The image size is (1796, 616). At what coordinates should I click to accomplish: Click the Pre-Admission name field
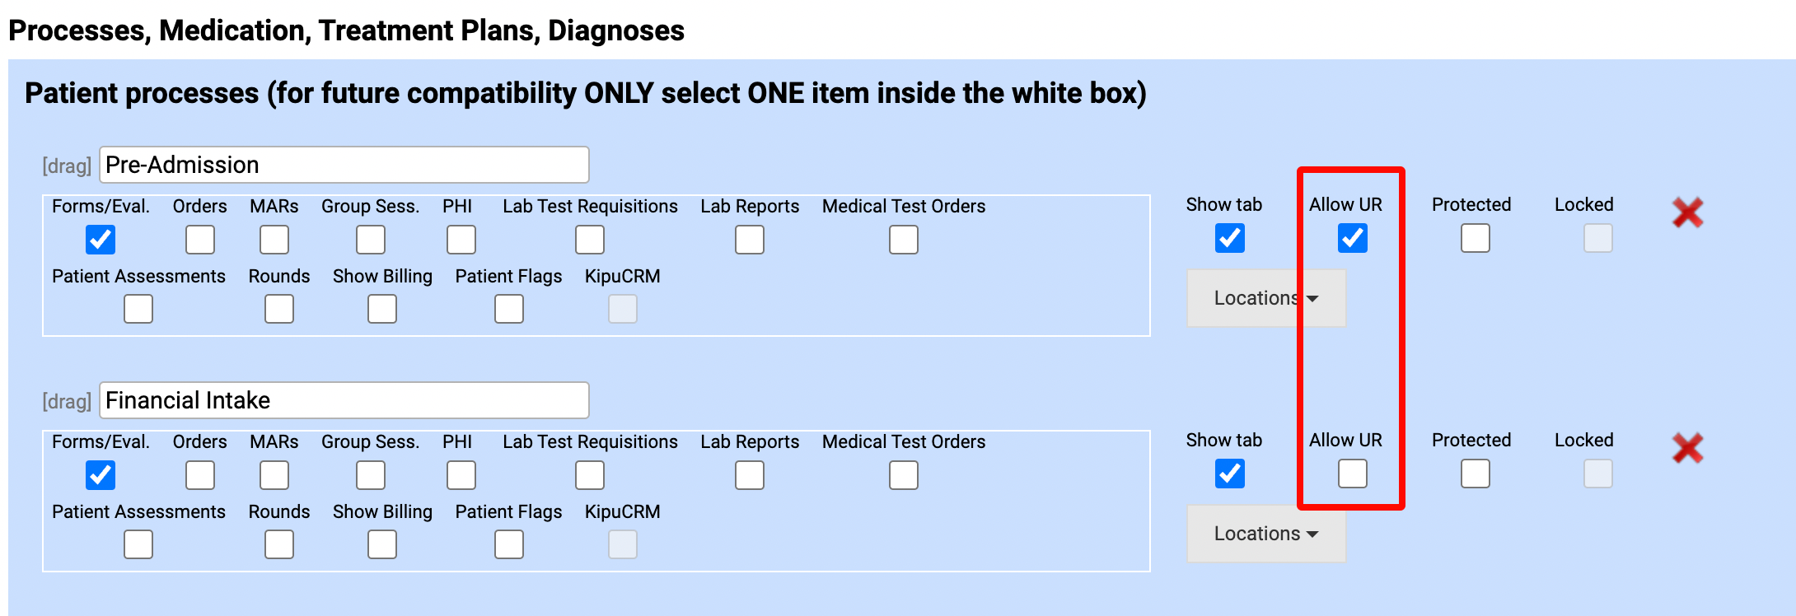[x=344, y=166]
